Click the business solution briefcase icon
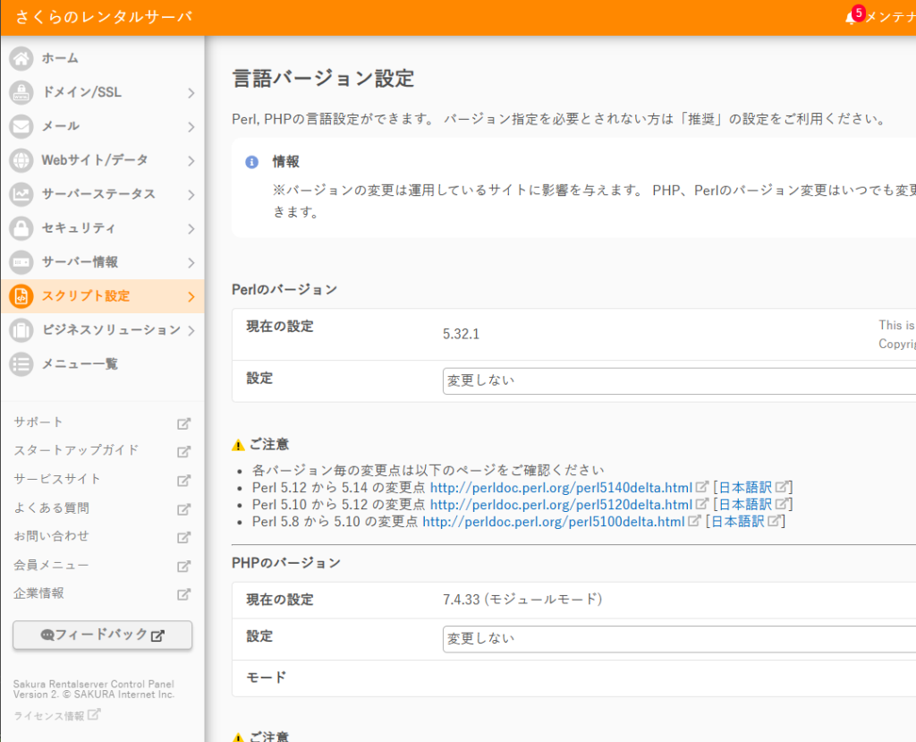The width and height of the screenshot is (916, 742). 21,330
